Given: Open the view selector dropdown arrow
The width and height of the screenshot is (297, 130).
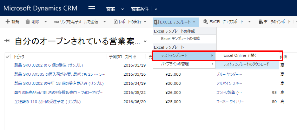Looking at the screenshot, I should pos(145,41).
